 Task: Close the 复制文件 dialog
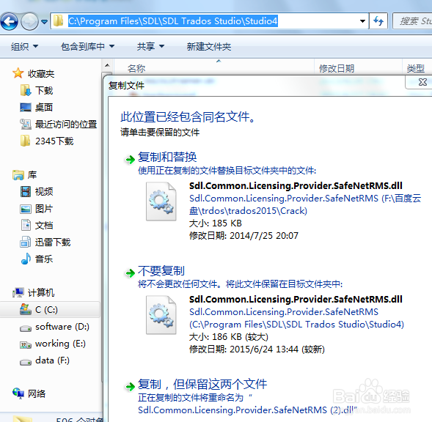[x=422, y=82]
